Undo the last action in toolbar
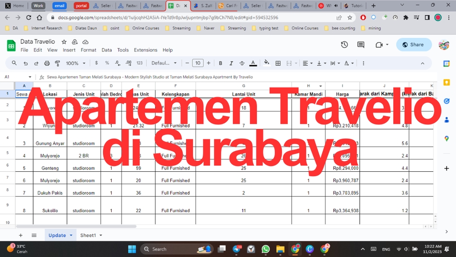 26,63
